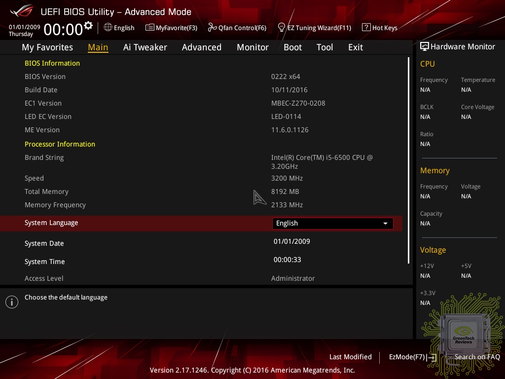The image size is (505, 379).
Task: Click the Ratio label in CPU section
Action: point(427,134)
